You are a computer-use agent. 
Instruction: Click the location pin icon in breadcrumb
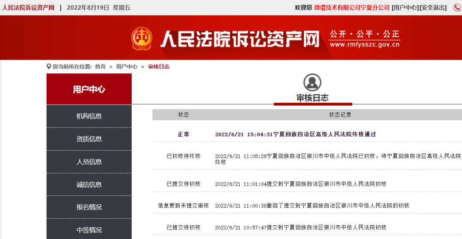[x=49, y=67]
